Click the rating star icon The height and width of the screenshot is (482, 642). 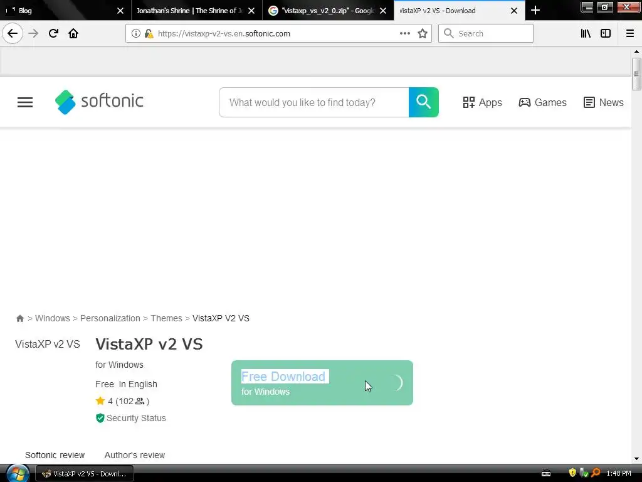100,401
